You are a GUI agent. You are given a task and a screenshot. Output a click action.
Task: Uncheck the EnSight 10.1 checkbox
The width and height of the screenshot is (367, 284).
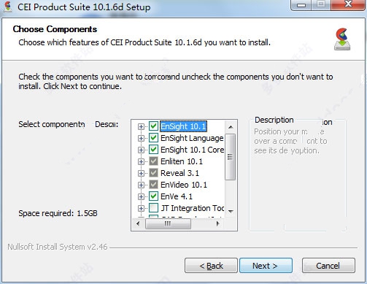coord(153,126)
